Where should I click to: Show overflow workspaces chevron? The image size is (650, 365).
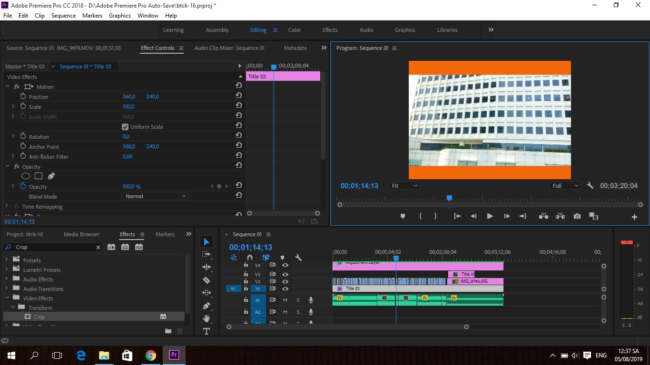click(x=491, y=29)
